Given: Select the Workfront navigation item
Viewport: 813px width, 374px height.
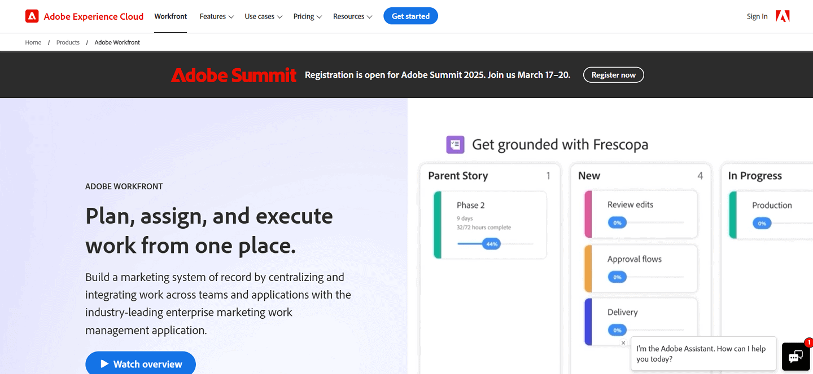Looking at the screenshot, I should (171, 16).
